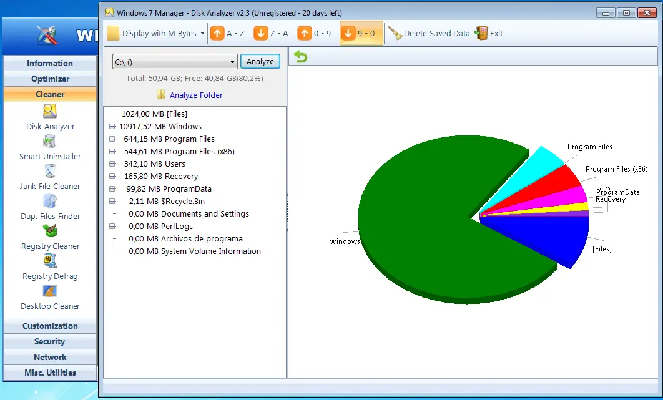
Task: Click the Analyze Folder link
Action: pos(196,95)
